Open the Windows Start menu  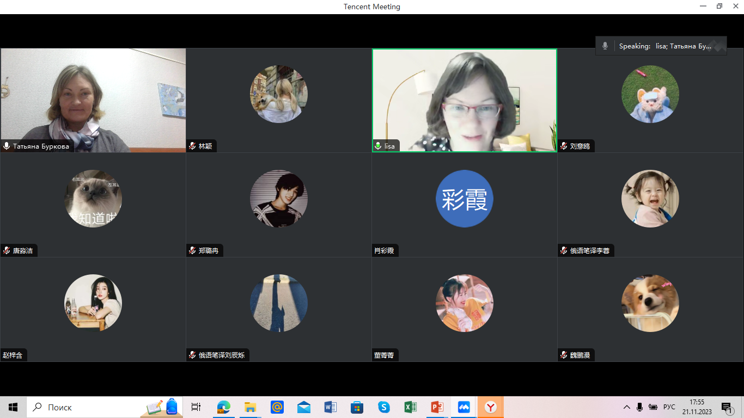click(13, 407)
